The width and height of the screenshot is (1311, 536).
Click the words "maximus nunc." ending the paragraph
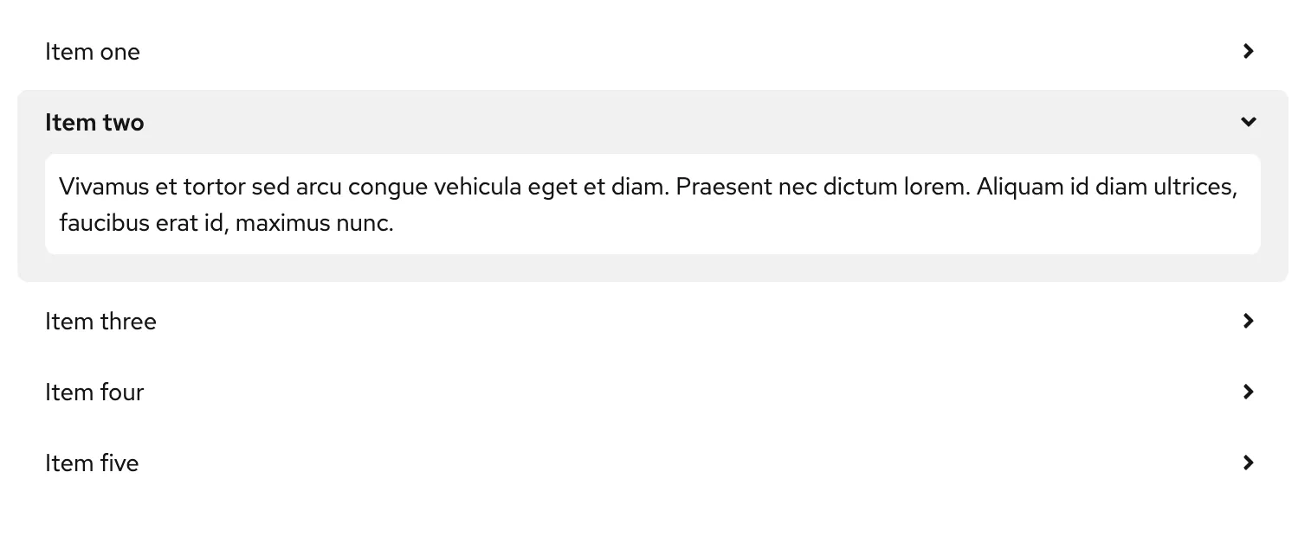(314, 223)
